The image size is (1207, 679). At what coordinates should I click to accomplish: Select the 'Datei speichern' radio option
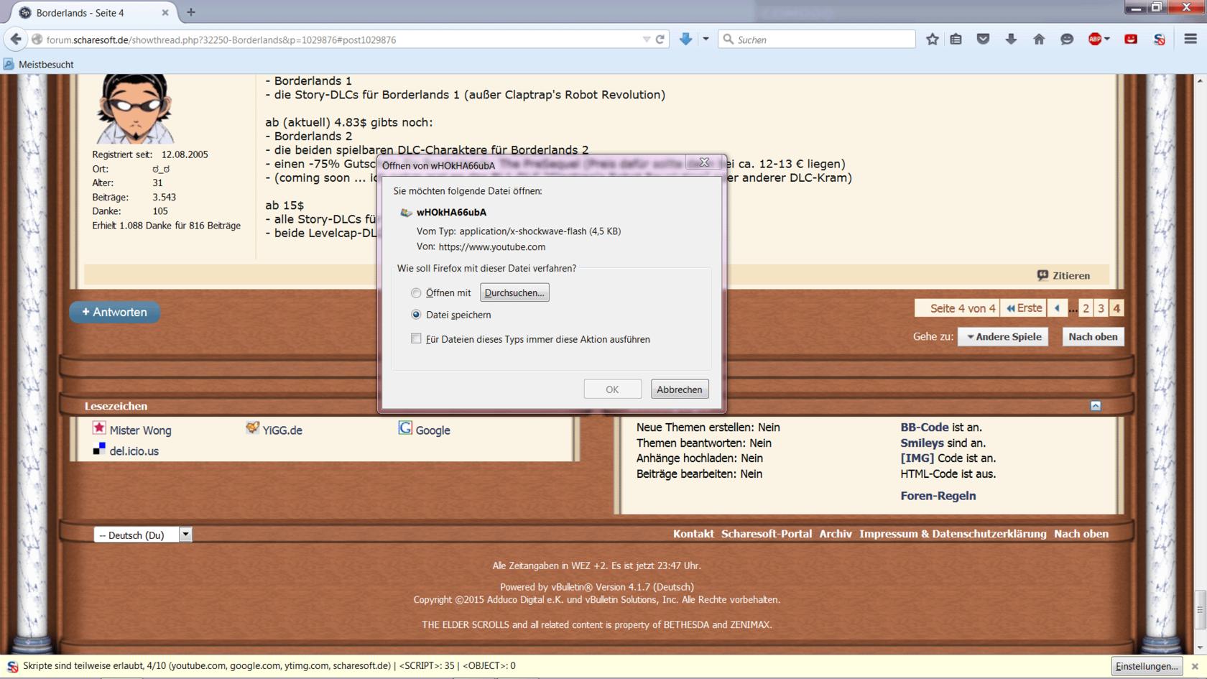click(x=416, y=315)
